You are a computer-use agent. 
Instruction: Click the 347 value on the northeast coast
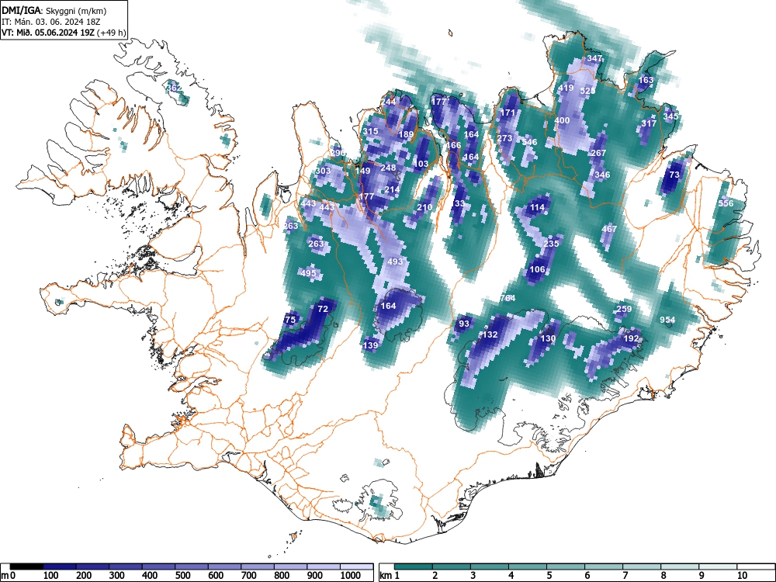click(594, 58)
